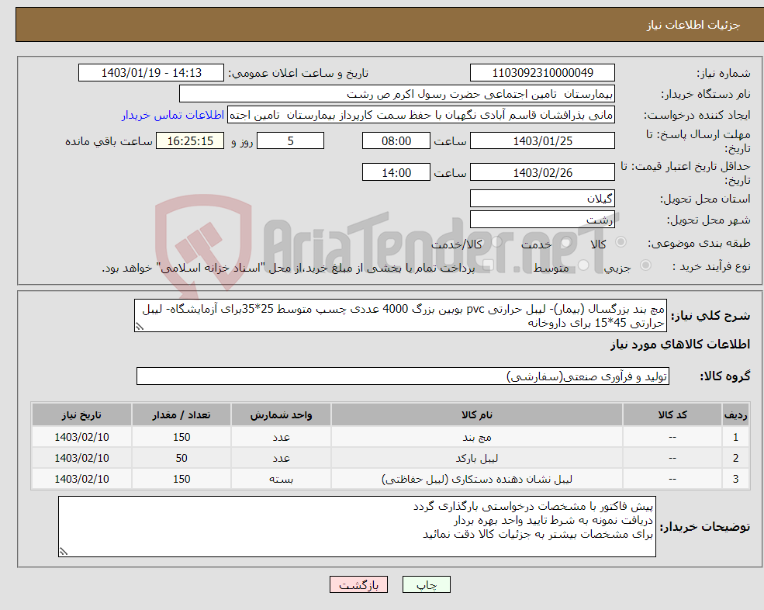764x610 pixels.
Task: Select the کالا/خدمت radio button
Action: (x=496, y=242)
